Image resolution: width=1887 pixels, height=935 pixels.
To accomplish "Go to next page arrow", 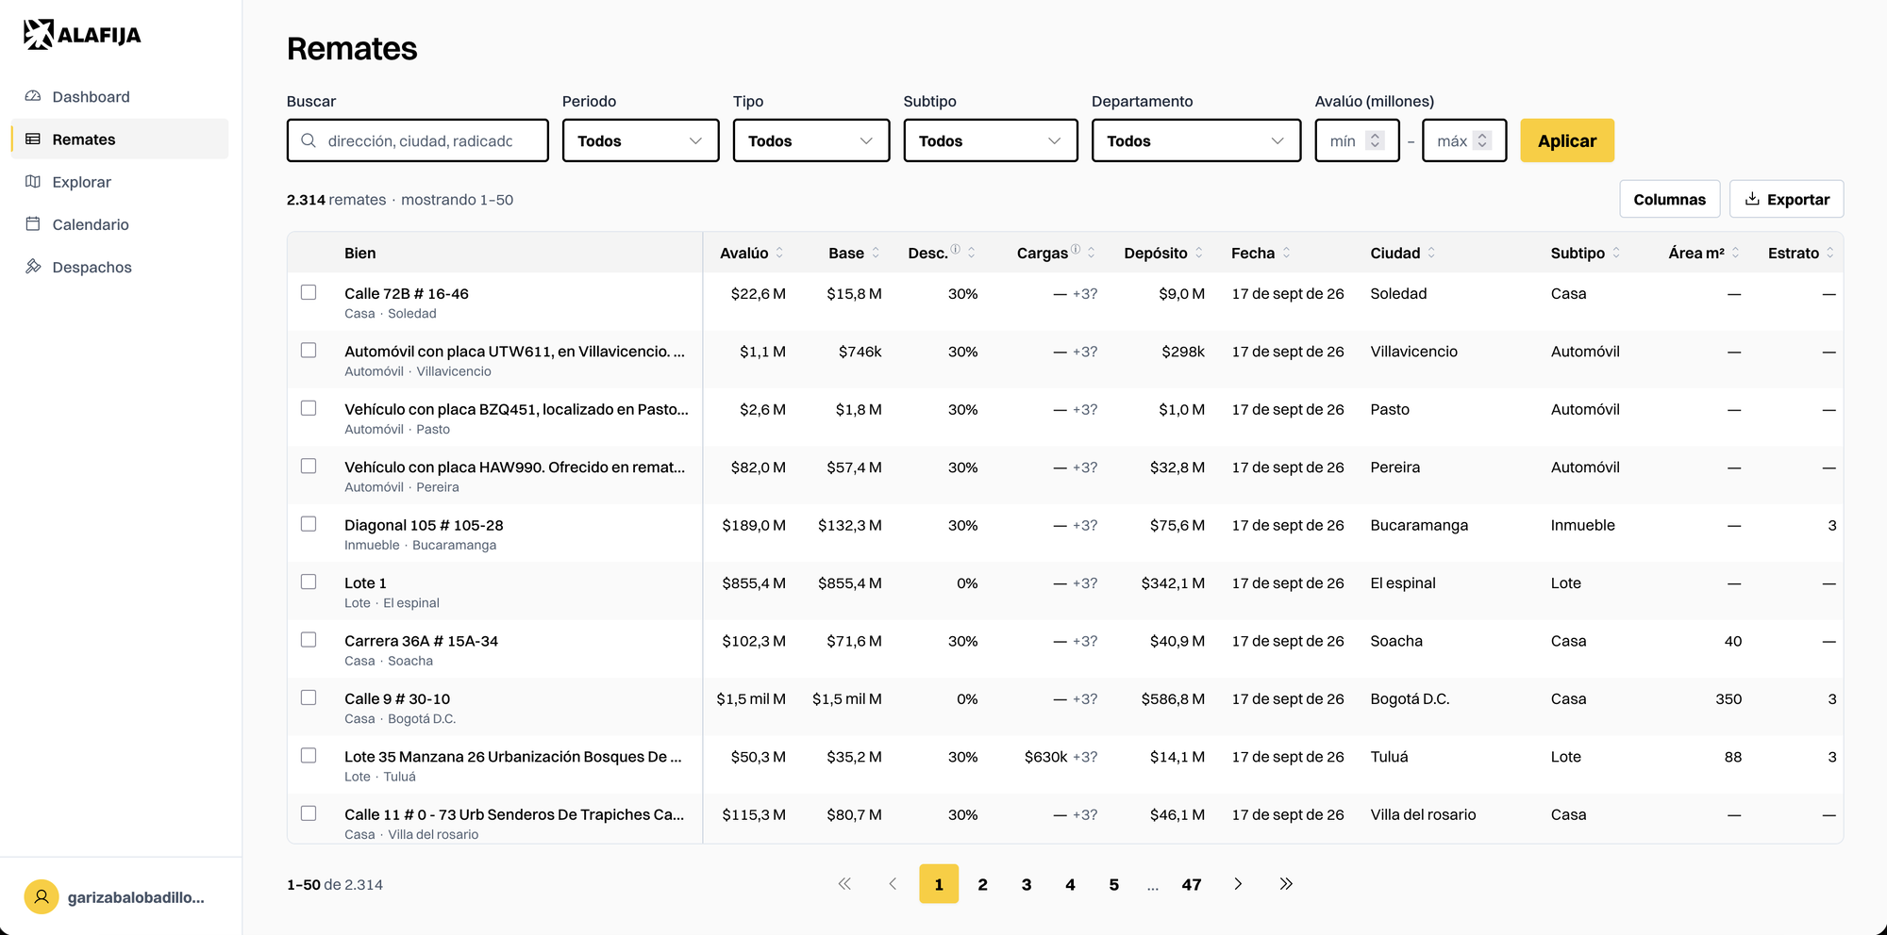I will click(1238, 884).
